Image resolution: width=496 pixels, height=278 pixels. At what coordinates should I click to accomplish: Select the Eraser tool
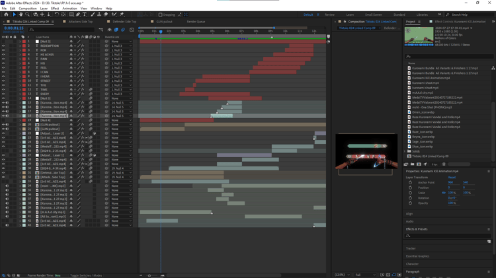[x=106, y=15]
